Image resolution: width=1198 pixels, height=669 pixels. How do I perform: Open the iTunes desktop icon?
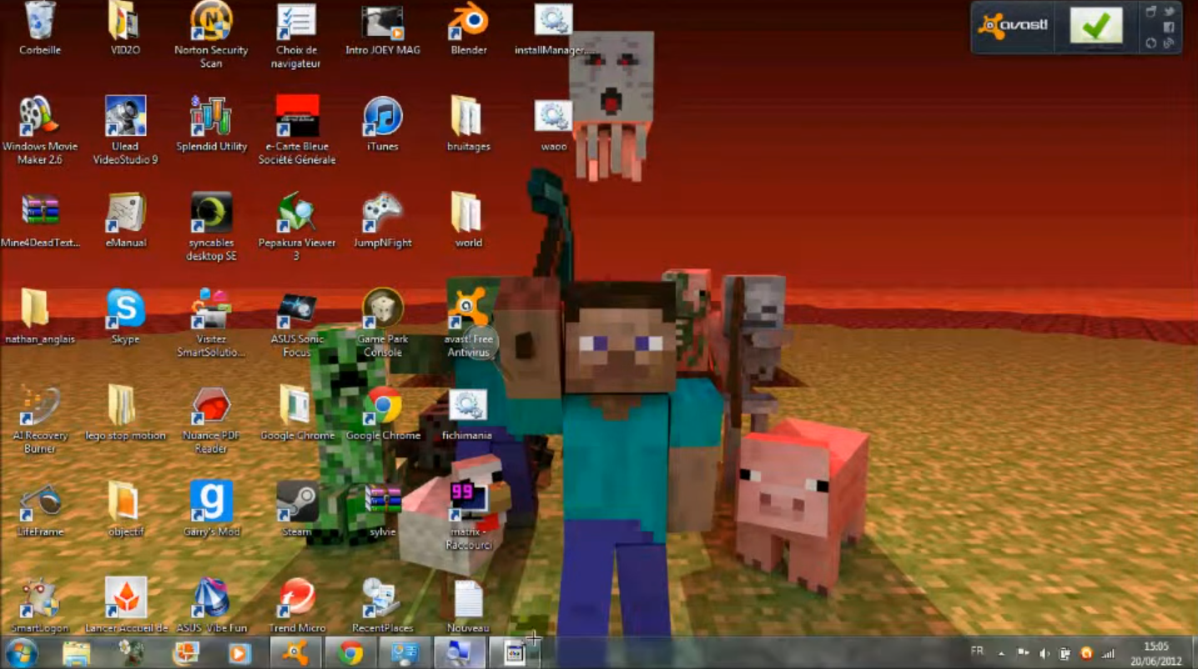(x=383, y=118)
